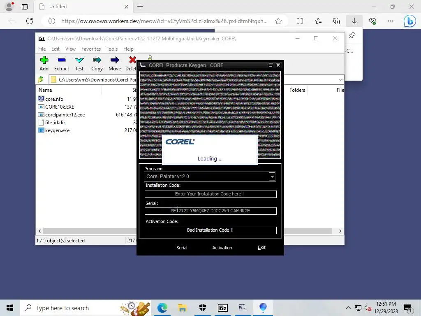Click the browser profile avatar
The height and width of the screenshot is (316, 421).
9,7
